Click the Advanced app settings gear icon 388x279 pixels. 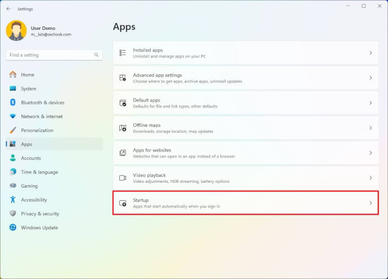point(123,78)
